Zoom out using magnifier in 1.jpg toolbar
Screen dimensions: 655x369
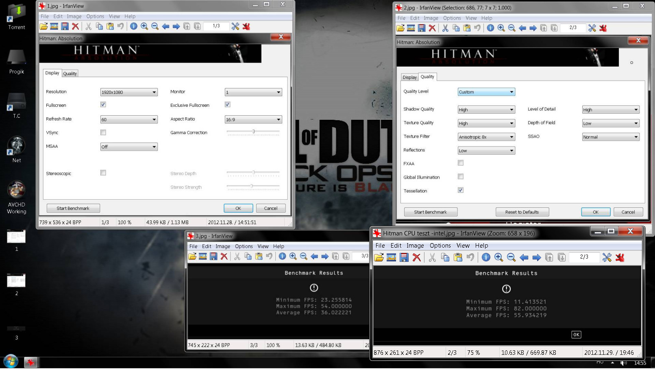[155, 26]
